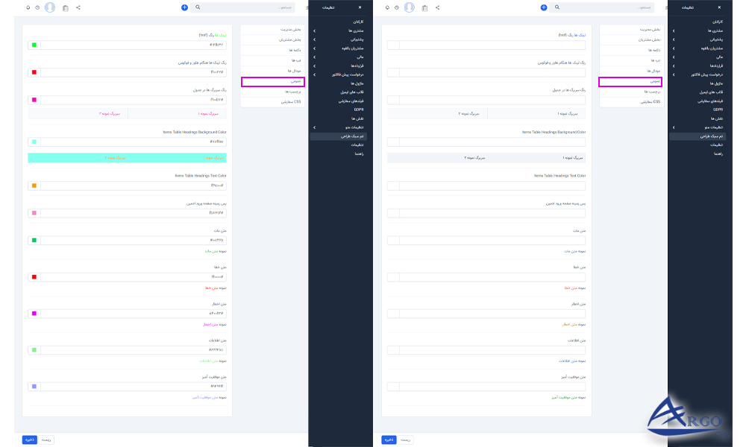Click the green links color swatch

34,45
